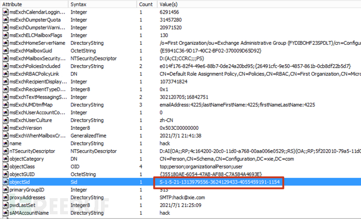
Task: Click the value D:(A;CI;CCRC;;;PS)
Action: (x=182, y=58)
